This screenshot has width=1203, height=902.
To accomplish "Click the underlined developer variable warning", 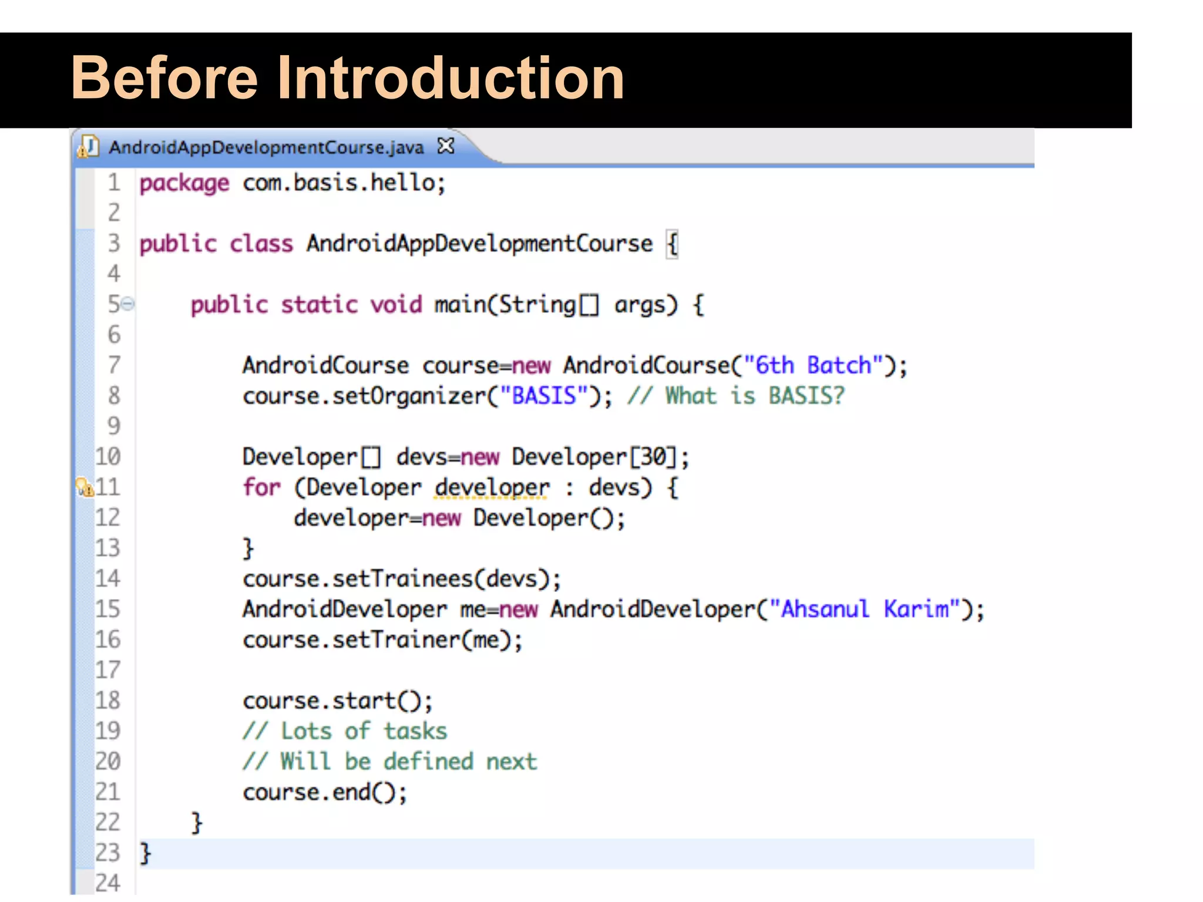I will (492, 488).
